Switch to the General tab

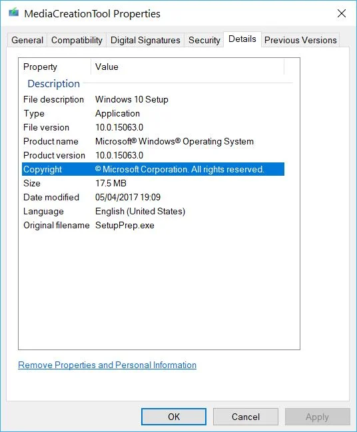pos(27,40)
